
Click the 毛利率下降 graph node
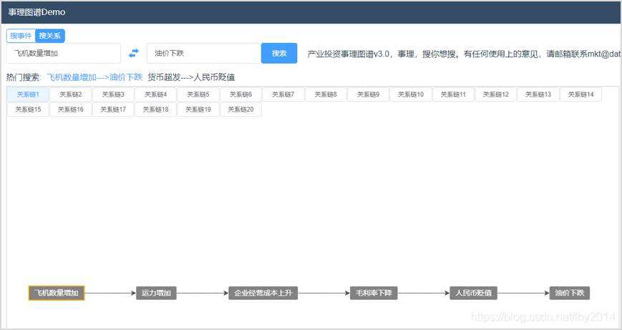click(374, 293)
